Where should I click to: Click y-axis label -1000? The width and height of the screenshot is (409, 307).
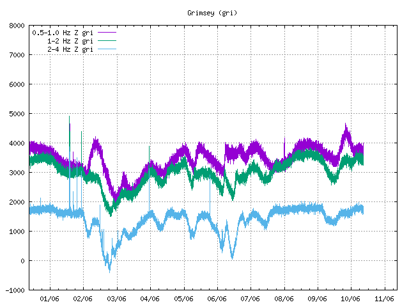coord(15,290)
